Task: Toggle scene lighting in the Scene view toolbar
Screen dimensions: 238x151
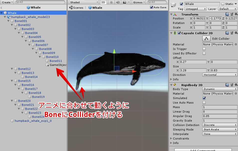Action: (x=111, y=2)
